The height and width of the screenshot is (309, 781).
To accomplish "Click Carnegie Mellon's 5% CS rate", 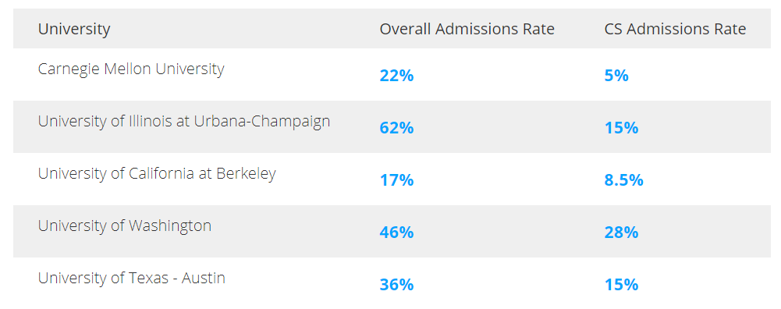I will pyautogui.click(x=616, y=76).
